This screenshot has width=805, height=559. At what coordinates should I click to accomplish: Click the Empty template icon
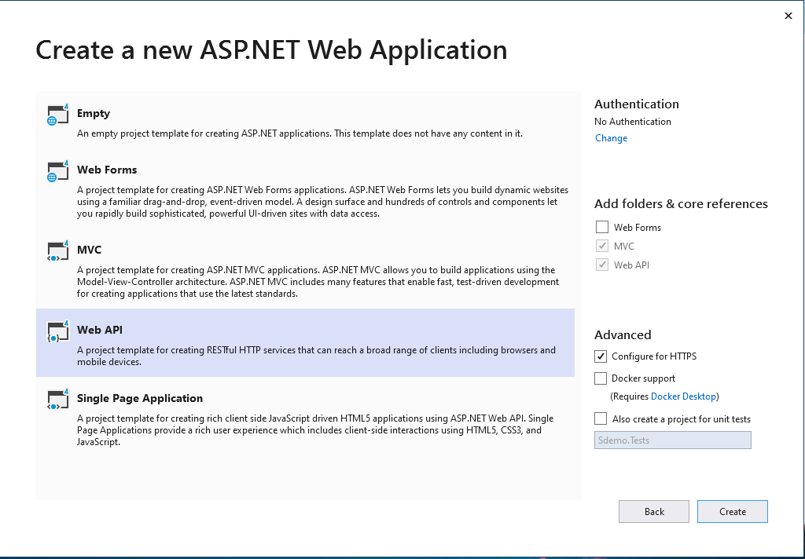click(57, 115)
